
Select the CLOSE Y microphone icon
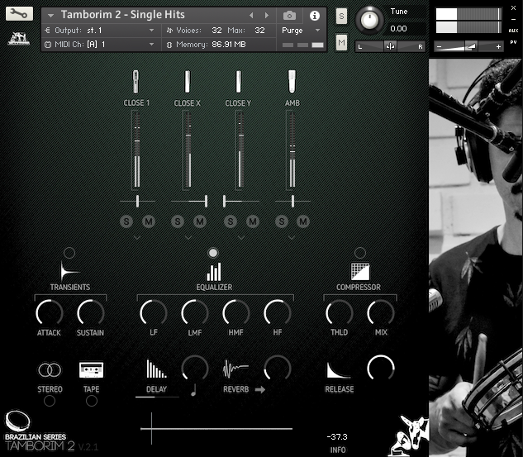pyautogui.click(x=238, y=81)
